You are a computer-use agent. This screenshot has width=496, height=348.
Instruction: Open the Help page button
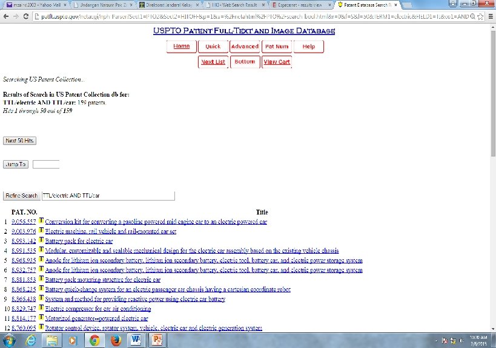click(309, 47)
